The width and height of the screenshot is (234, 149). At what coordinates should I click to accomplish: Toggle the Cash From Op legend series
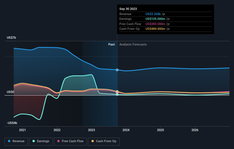(104, 141)
